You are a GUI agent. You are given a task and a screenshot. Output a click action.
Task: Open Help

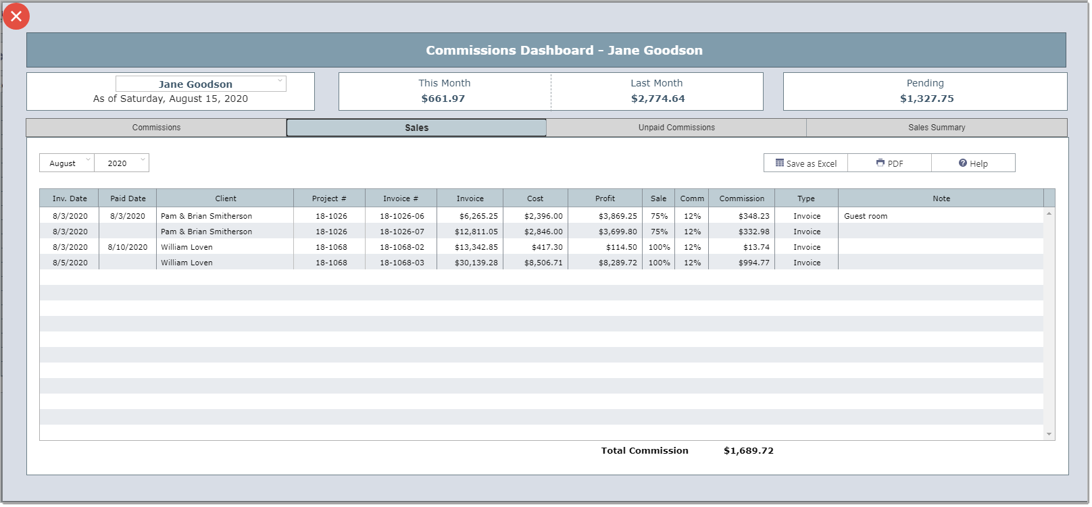click(973, 163)
